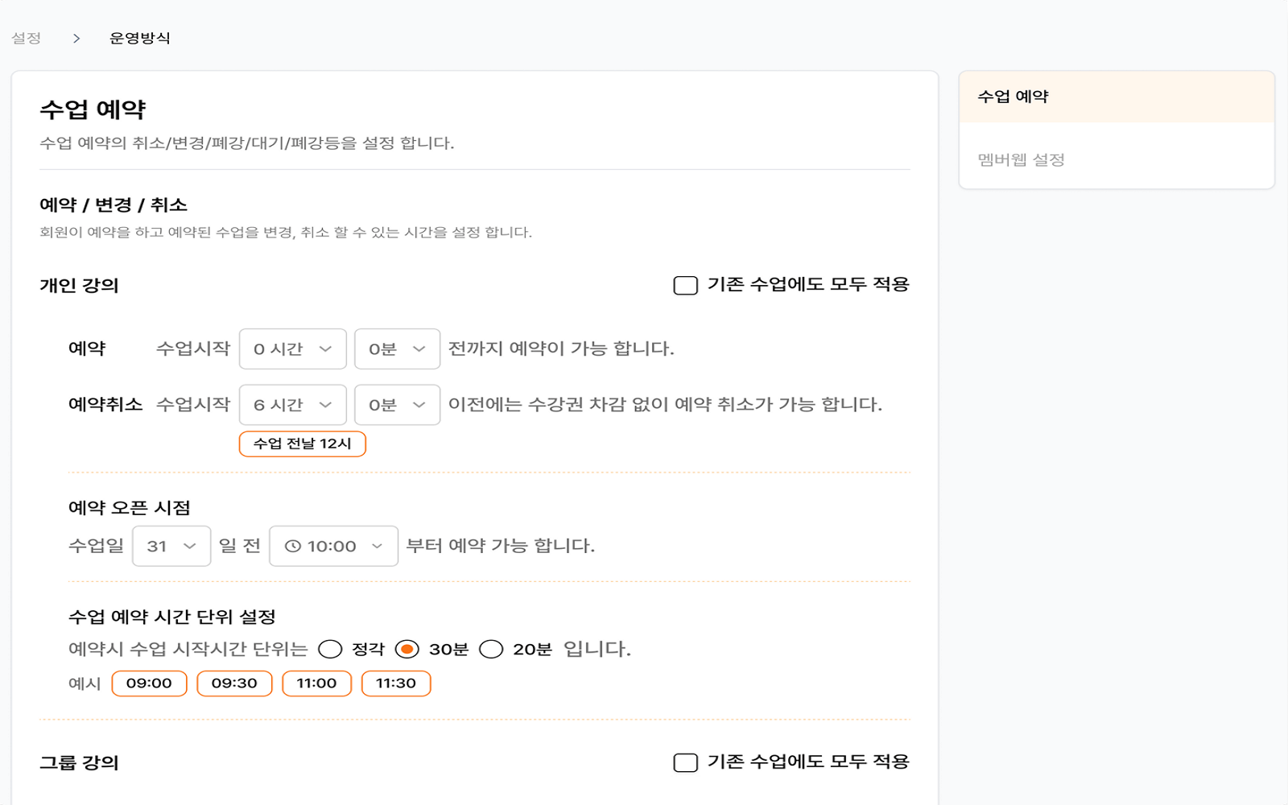
Task: Open the 0 시간 dropdown for 예약
Action: (x=292, y=349)
